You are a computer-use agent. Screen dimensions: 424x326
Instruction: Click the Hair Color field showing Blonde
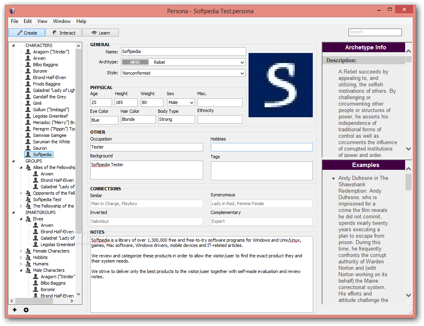coord(138,120)
